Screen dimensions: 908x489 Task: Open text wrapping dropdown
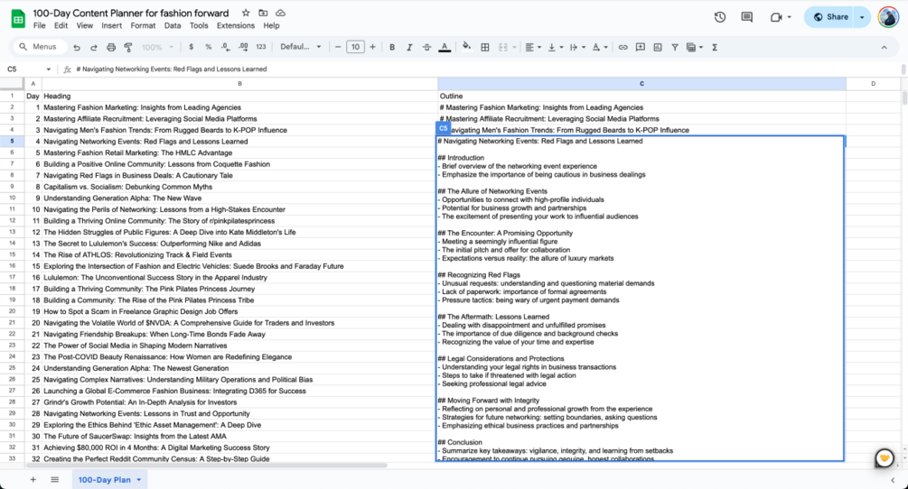[x=576, y=48]
